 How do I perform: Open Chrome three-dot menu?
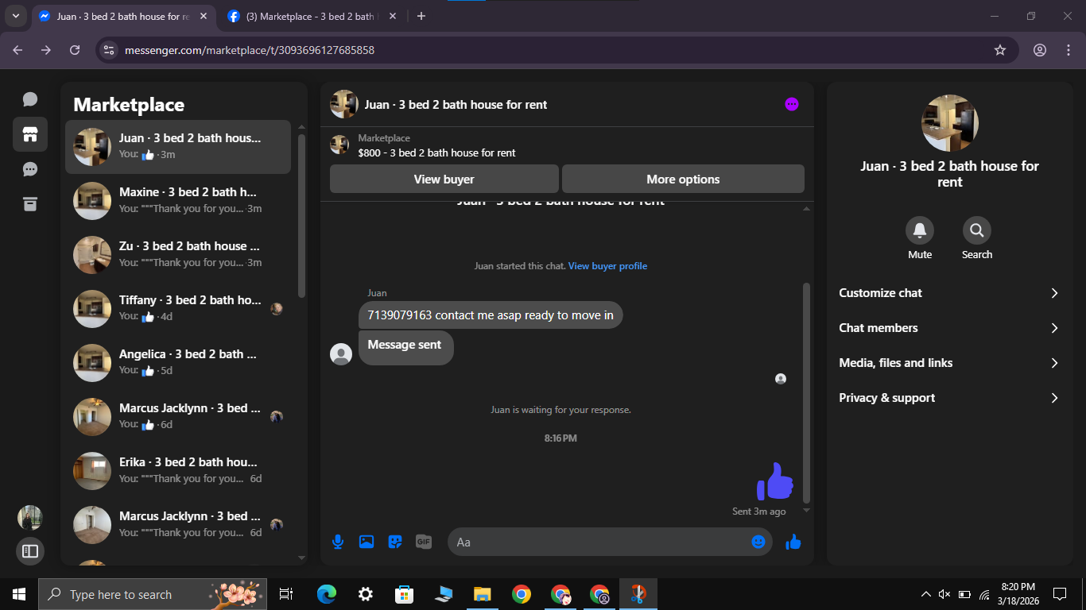(1069, 50)
